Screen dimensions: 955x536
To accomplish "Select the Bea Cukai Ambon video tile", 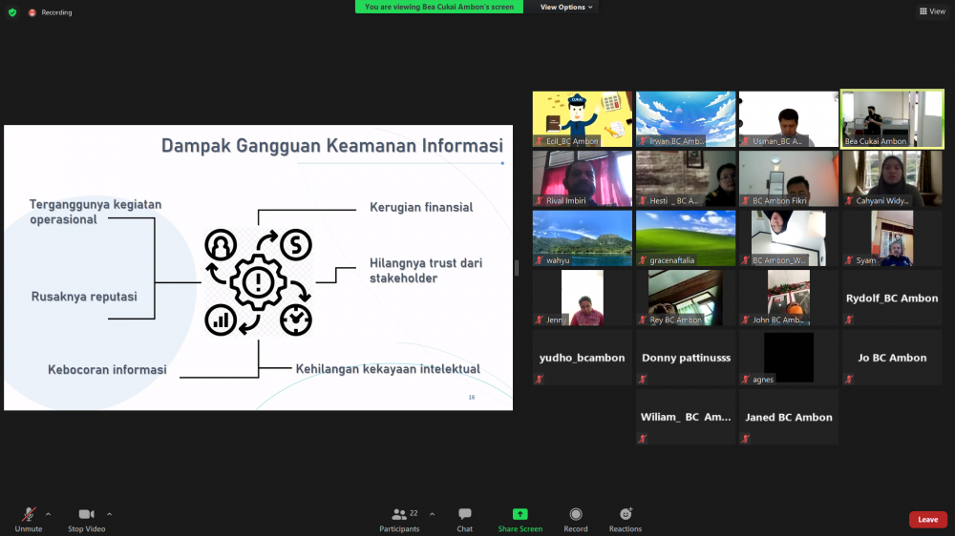I will [x=892, y=119].
